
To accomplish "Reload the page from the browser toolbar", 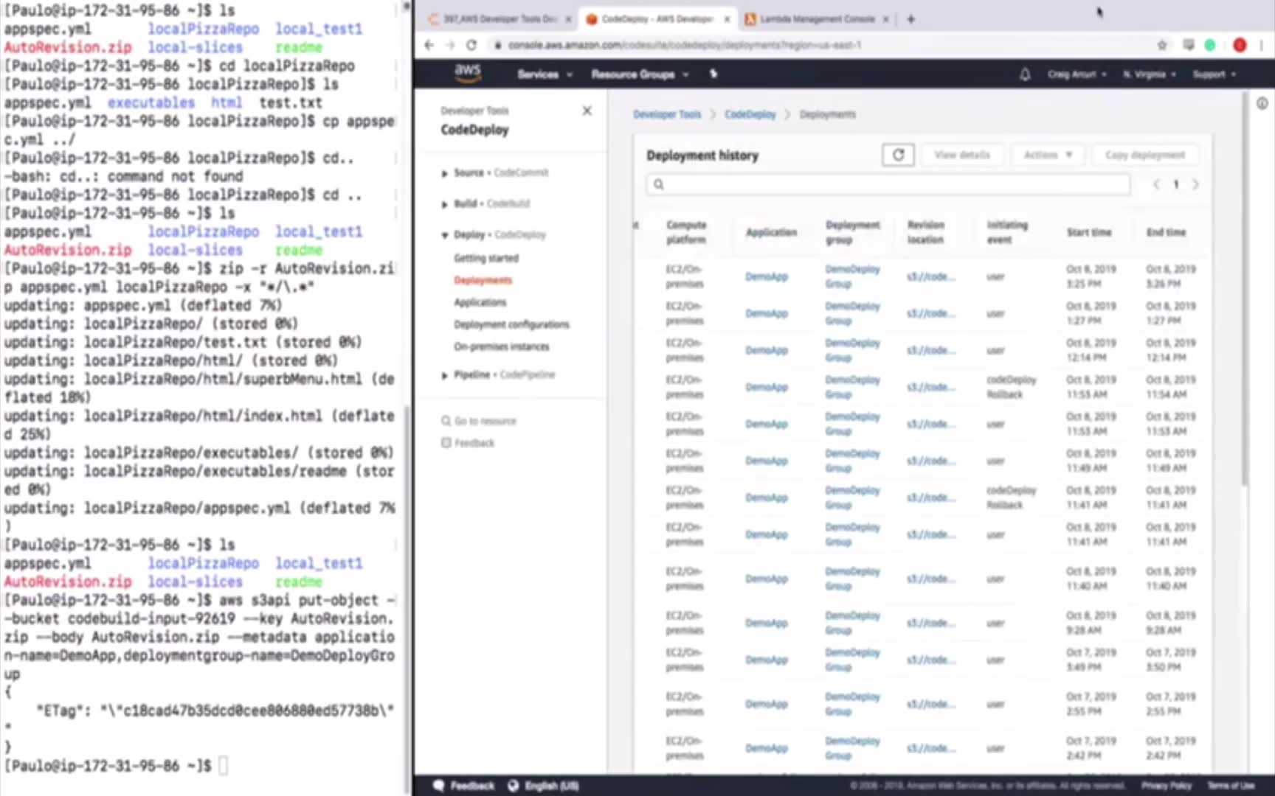I will [471, 45].
